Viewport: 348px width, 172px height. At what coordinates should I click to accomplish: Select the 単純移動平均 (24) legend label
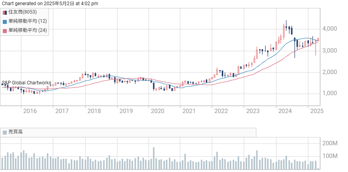(x=28, y=30)
